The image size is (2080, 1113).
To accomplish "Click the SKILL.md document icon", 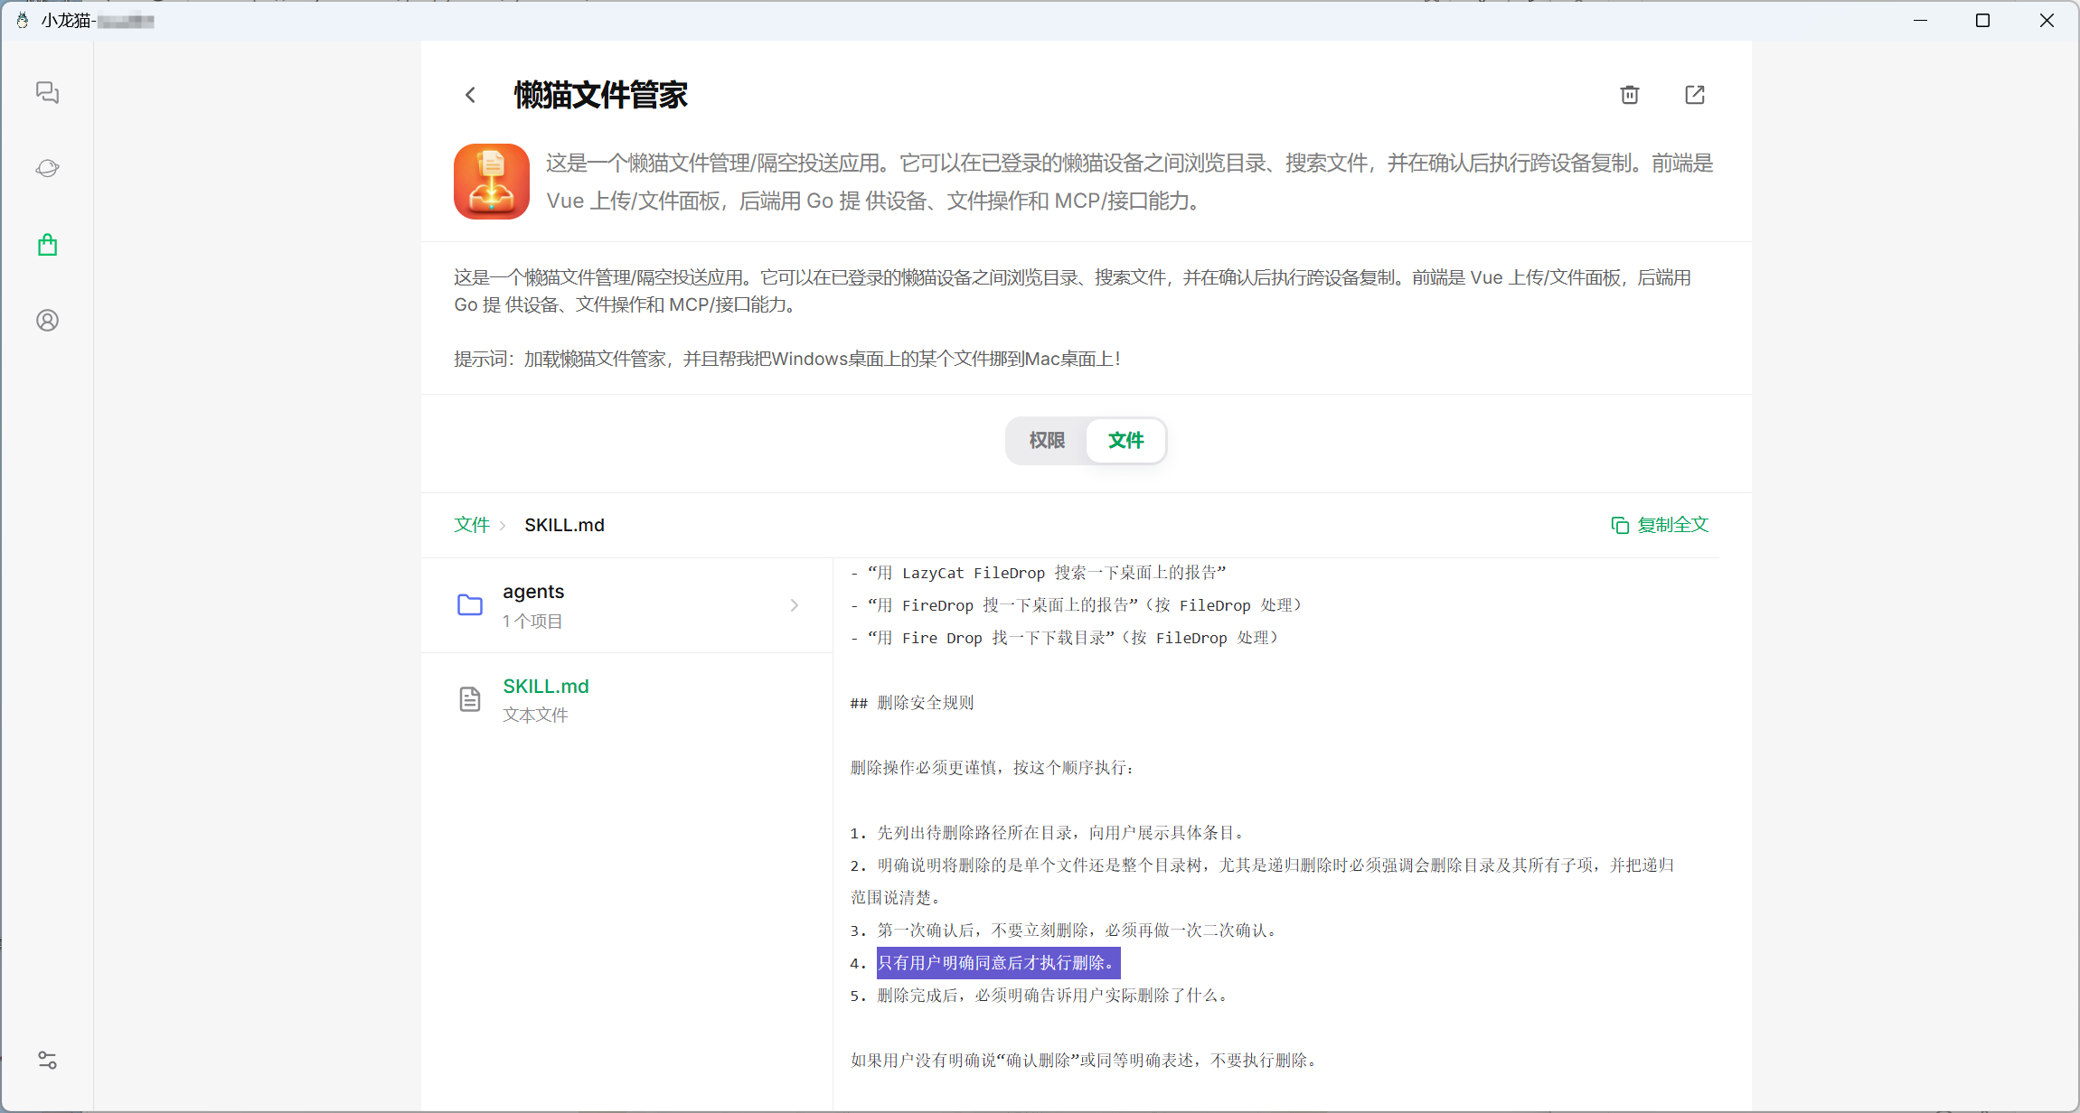I will (470, 699).
